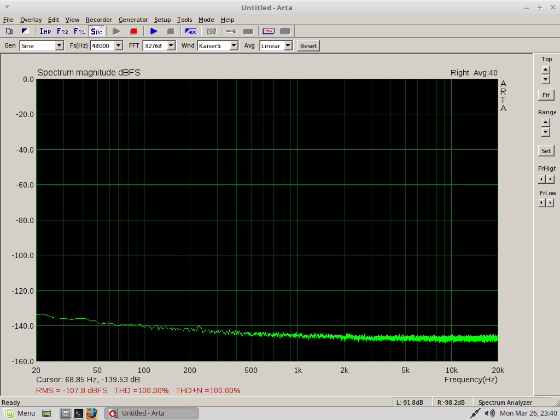The width and height of the screenshot is (560, 420).
Task: Open the Generator menu
Action: (x=133, y=20)
